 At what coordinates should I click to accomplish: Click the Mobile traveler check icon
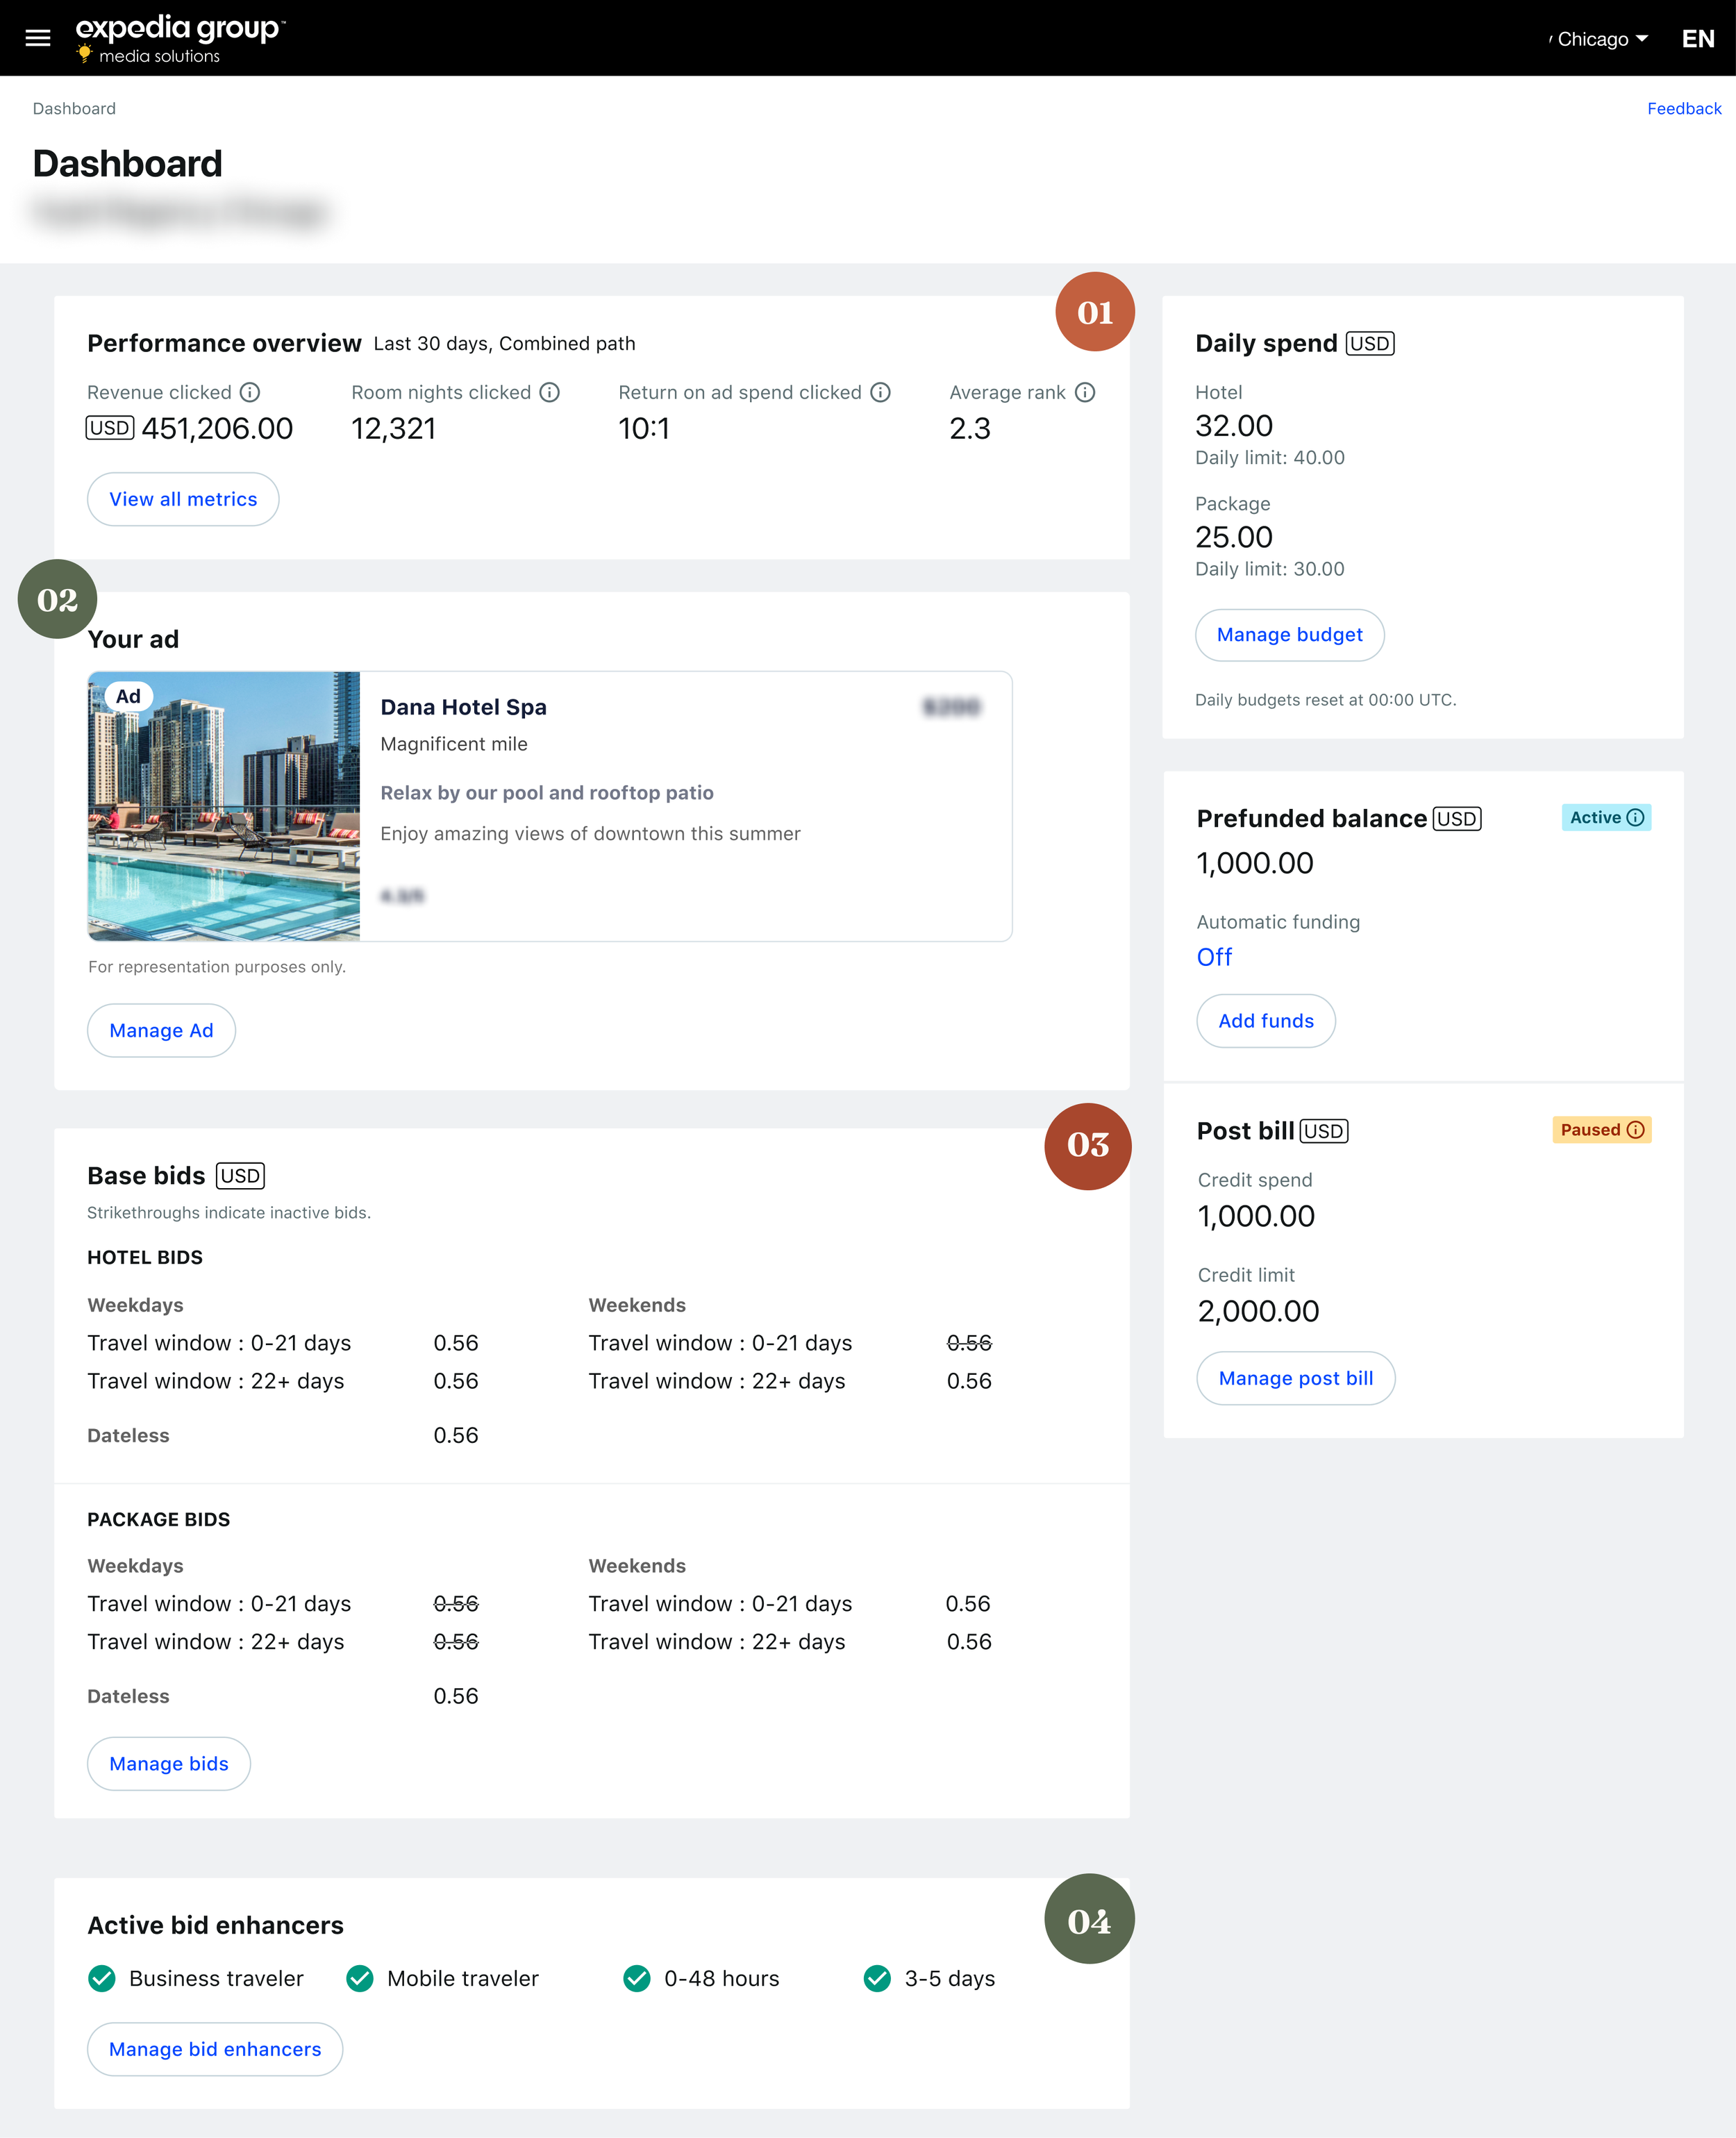coord(360,1978)
